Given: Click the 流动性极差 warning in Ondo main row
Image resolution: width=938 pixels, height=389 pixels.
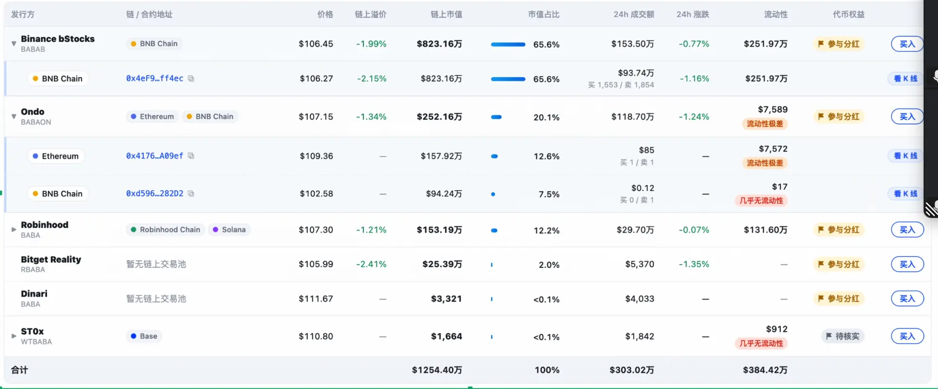Looking at the screenshot, I should [765, 124].
